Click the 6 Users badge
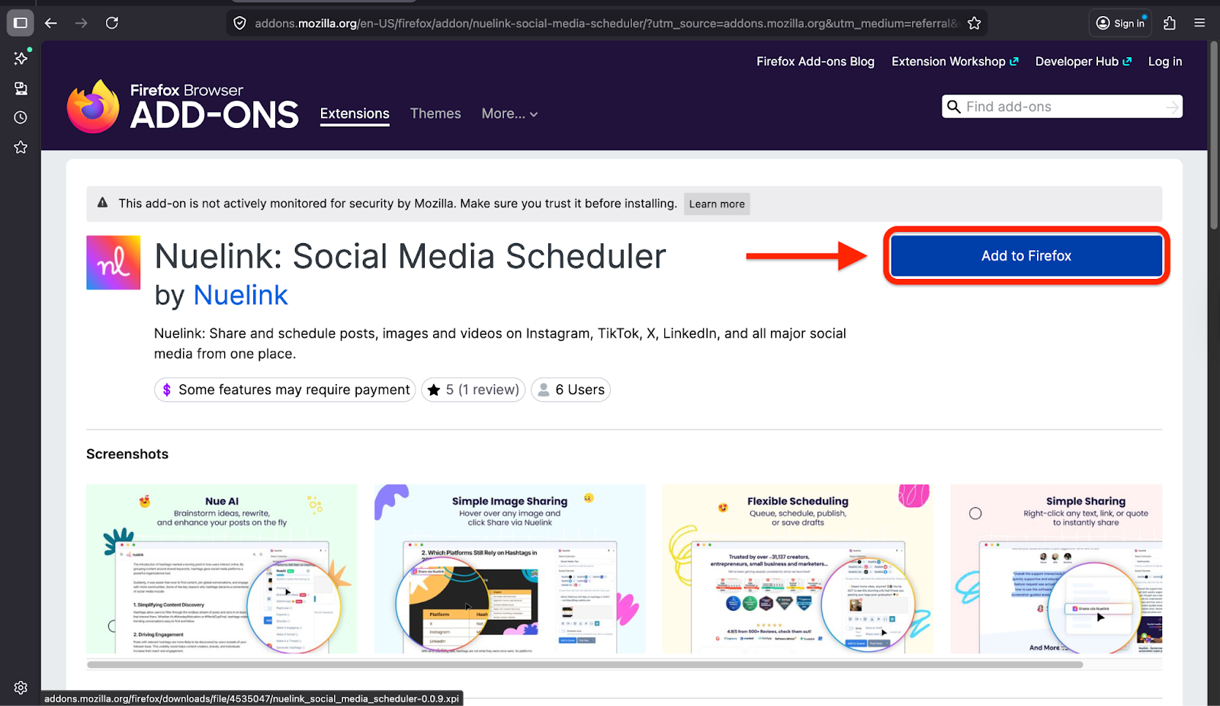The width and height of the screenshot is (1220, 706). pos(570,390)
